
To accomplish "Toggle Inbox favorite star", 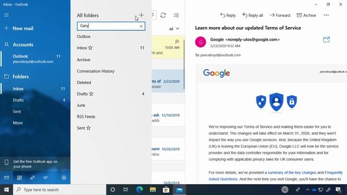I will pyautogui.click(x=91, y=48).
